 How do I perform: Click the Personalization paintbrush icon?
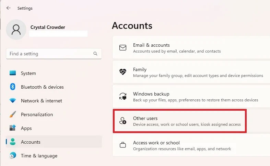pos(13,114)
